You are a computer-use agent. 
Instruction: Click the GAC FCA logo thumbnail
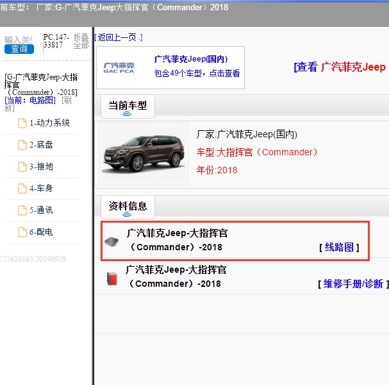[x=119, y=68]
